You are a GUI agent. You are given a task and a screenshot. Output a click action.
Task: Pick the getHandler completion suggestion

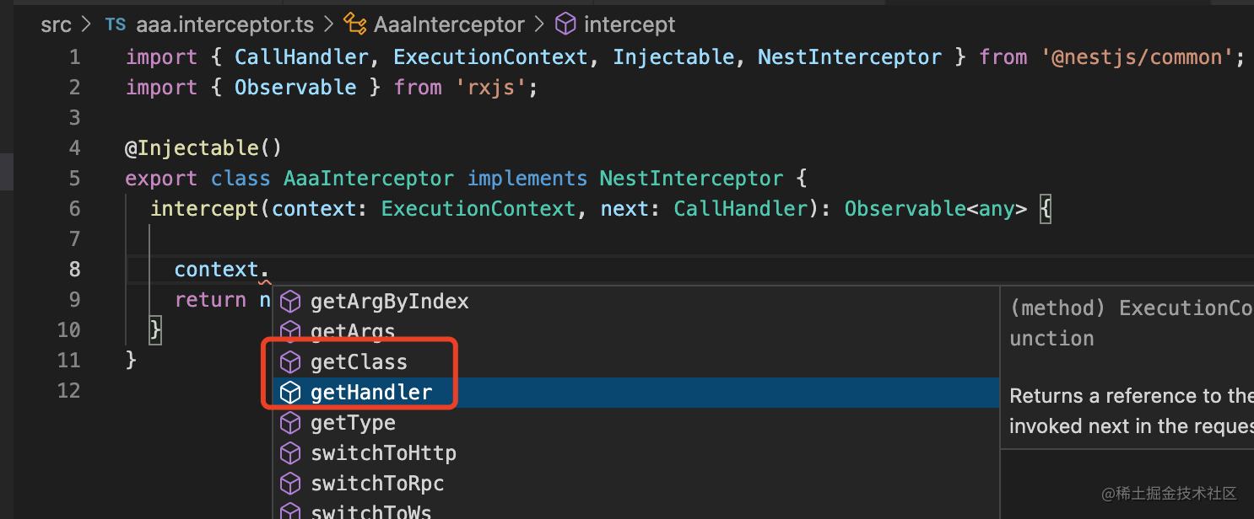coord(371,393)
